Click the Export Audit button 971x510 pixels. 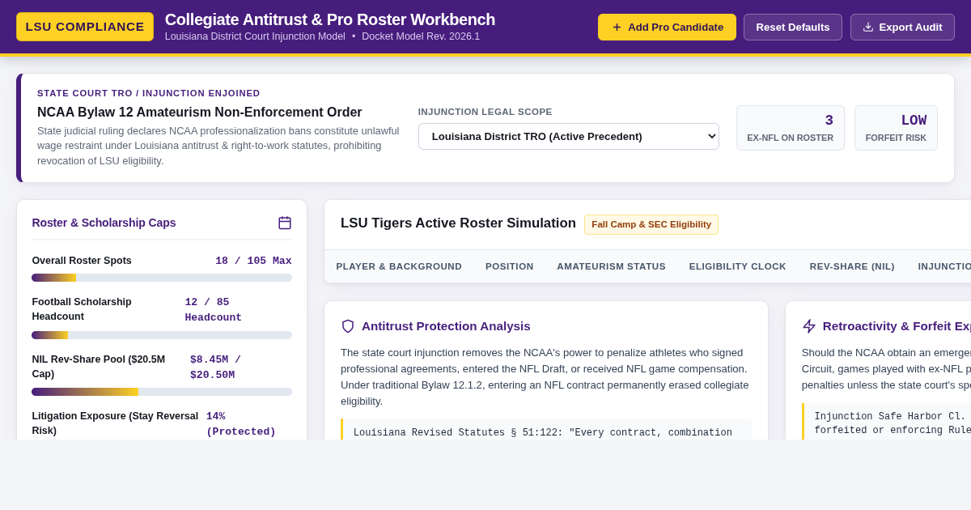pos(902,27)
